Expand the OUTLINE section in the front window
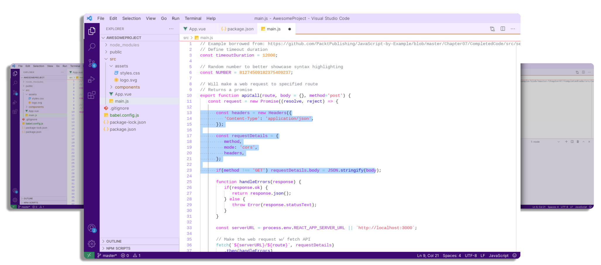The image size is (601, 265). (x=140, y=241)
